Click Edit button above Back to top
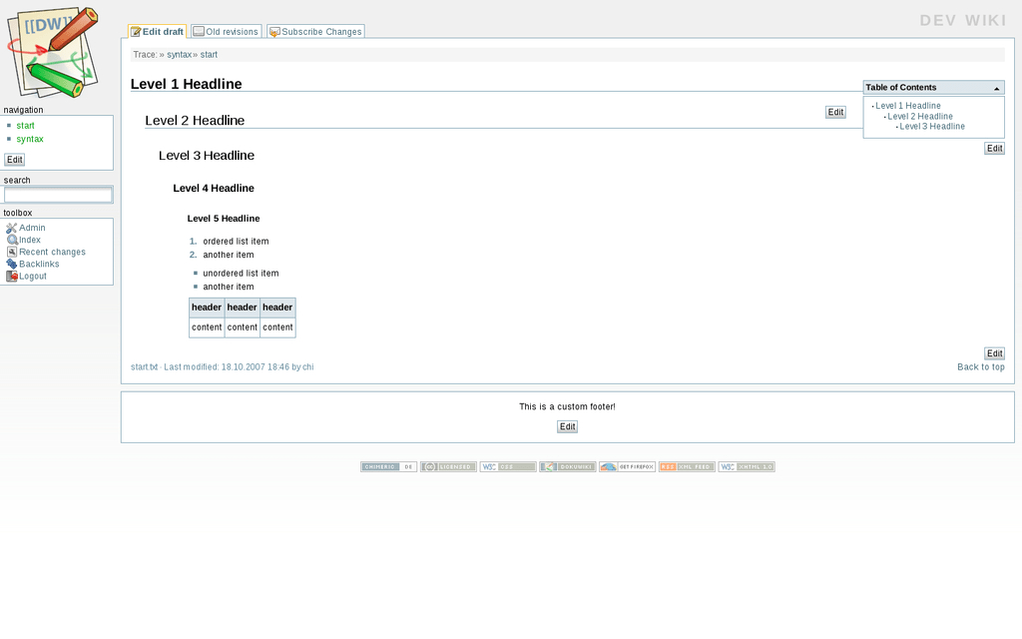Screen dimensions: 1022x639 click(995, 353)
